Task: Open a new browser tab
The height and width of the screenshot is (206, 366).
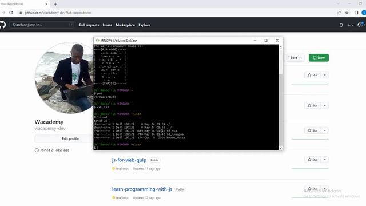Action: point(55,4)
